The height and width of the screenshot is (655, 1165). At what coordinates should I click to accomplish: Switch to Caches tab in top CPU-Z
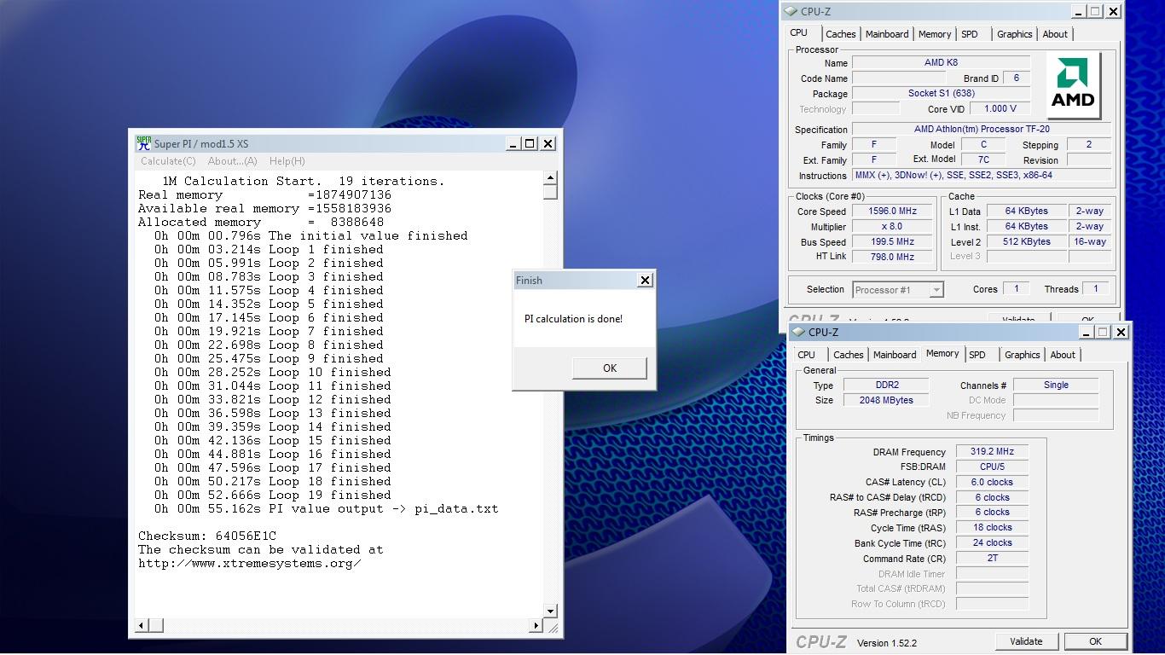tap(840, 34)
